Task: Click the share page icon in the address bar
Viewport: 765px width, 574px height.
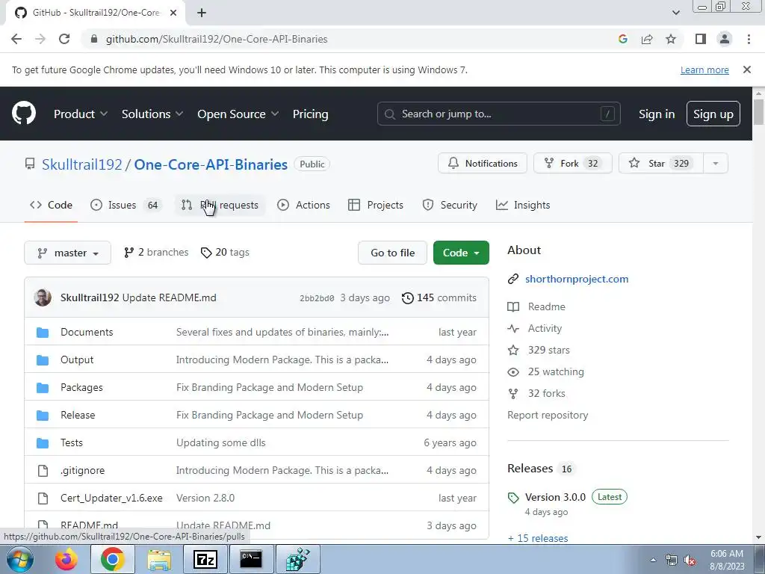Action: click(x=647, y=39)
